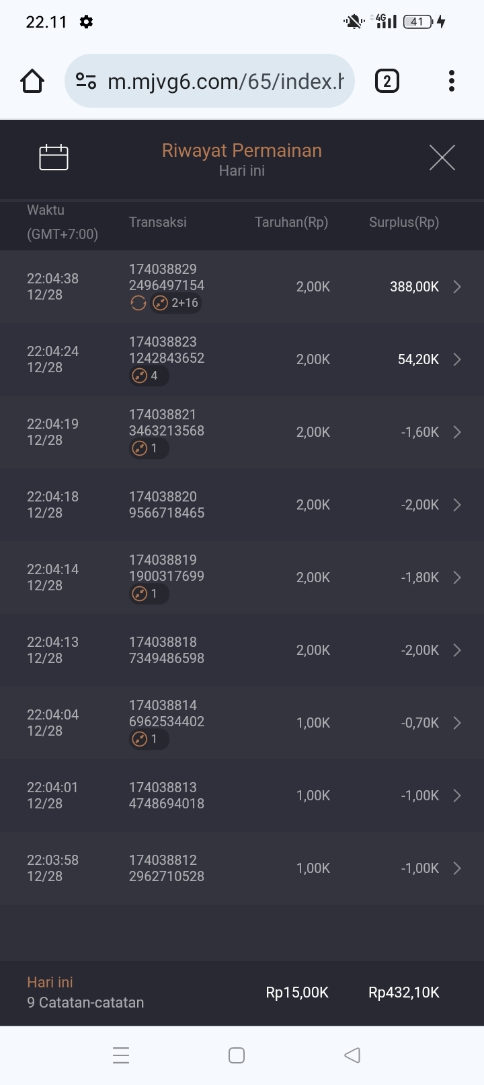Tap the free spin icon on 22:04:38 row
The height and width of the screenshot is (1085, 484).
pyautogui.click(x=138, y=304)
